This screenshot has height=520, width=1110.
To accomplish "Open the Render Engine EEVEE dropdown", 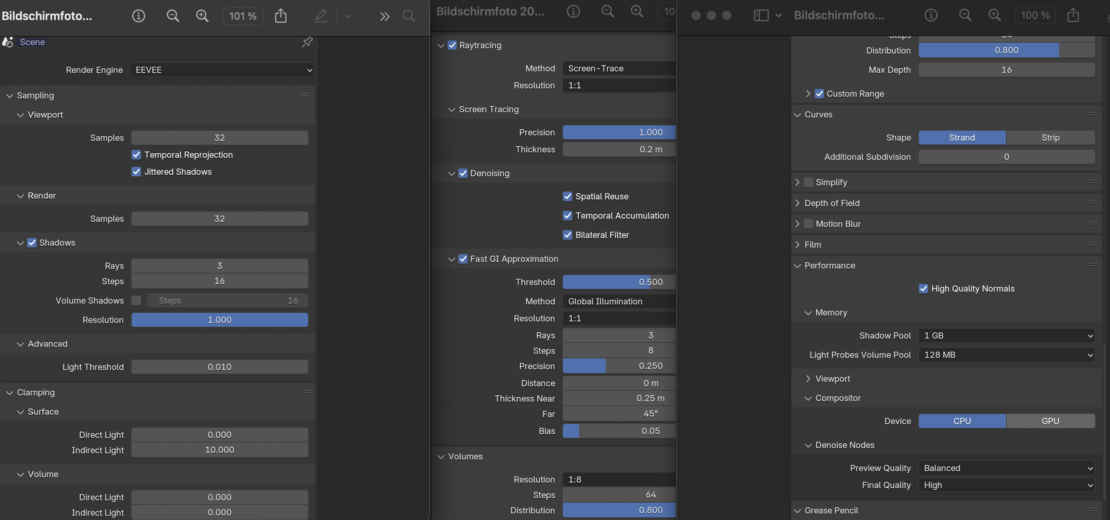I will point(222,70).
